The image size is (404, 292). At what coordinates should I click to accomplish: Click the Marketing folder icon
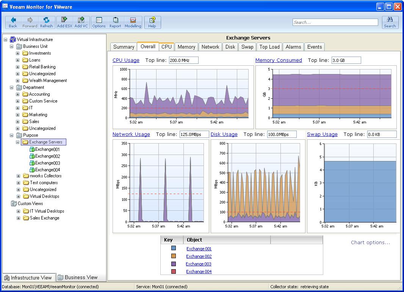point(25,115)
